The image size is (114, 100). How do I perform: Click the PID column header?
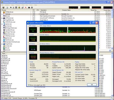tap(34, 10)
